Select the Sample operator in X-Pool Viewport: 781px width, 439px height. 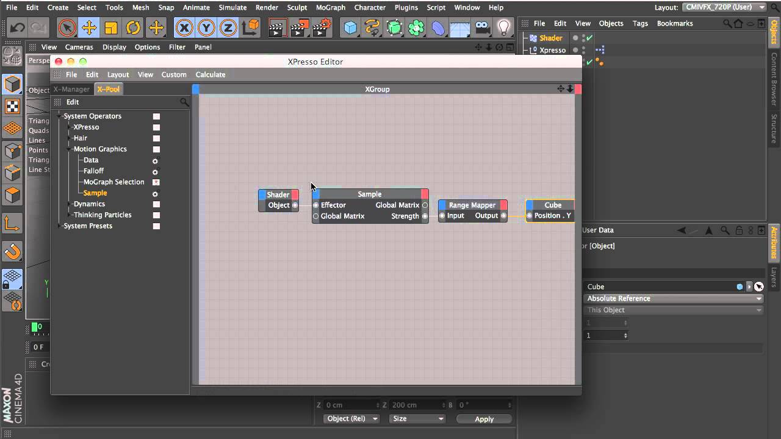coord(95,193)
